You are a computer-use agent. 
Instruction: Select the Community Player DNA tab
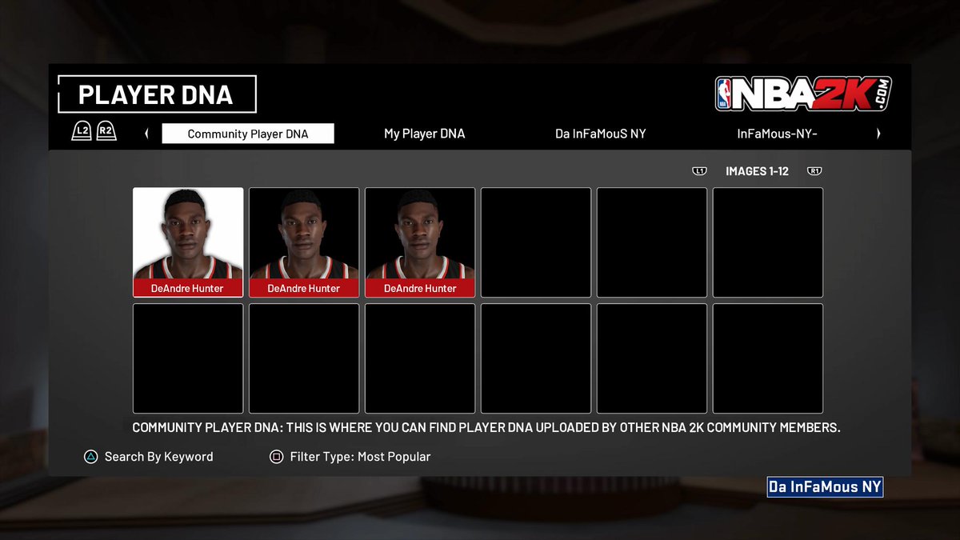tap(248, 134)
